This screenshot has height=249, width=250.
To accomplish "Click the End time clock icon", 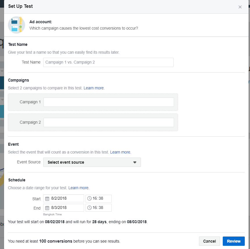I will pos(90,208).
